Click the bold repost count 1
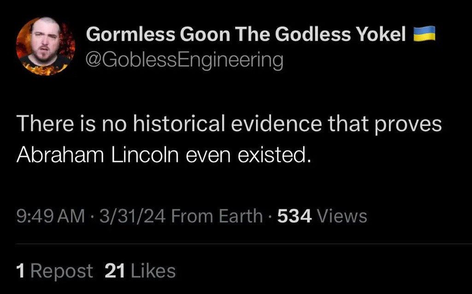 coord(20,271)
